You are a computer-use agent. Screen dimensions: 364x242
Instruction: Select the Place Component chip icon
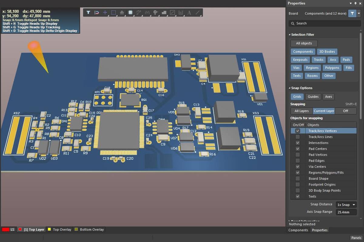tap(130, 13)
